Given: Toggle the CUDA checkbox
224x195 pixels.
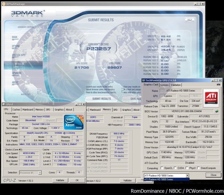Looking at the screenshot, I should [175, 168].
